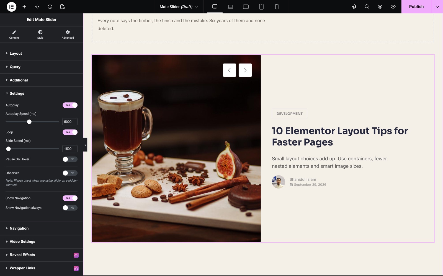Turn off the Loop toggle
The image size is (443, 276).
coord(70,132)
